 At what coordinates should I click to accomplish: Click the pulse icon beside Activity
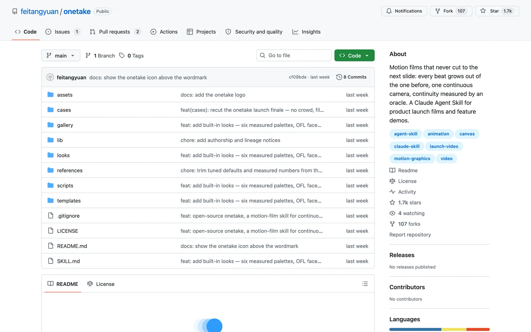(x=392, y=192)
